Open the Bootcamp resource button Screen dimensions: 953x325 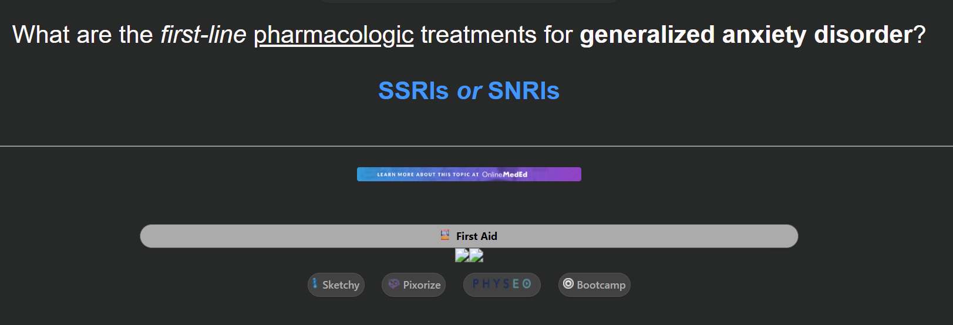(x=594, y=285)
